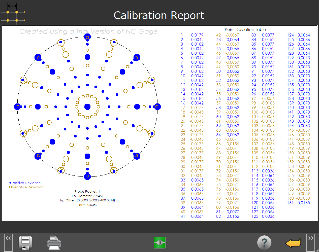Click the large blue center point in plot

[x=87, y=107]
